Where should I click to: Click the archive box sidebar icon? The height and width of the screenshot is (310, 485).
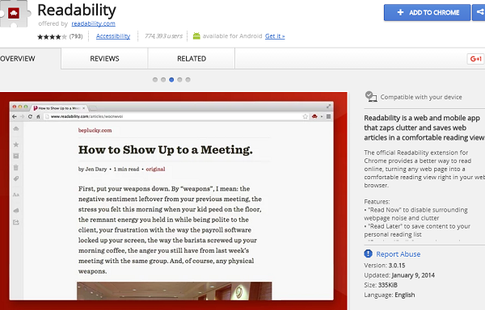(16, 156)
